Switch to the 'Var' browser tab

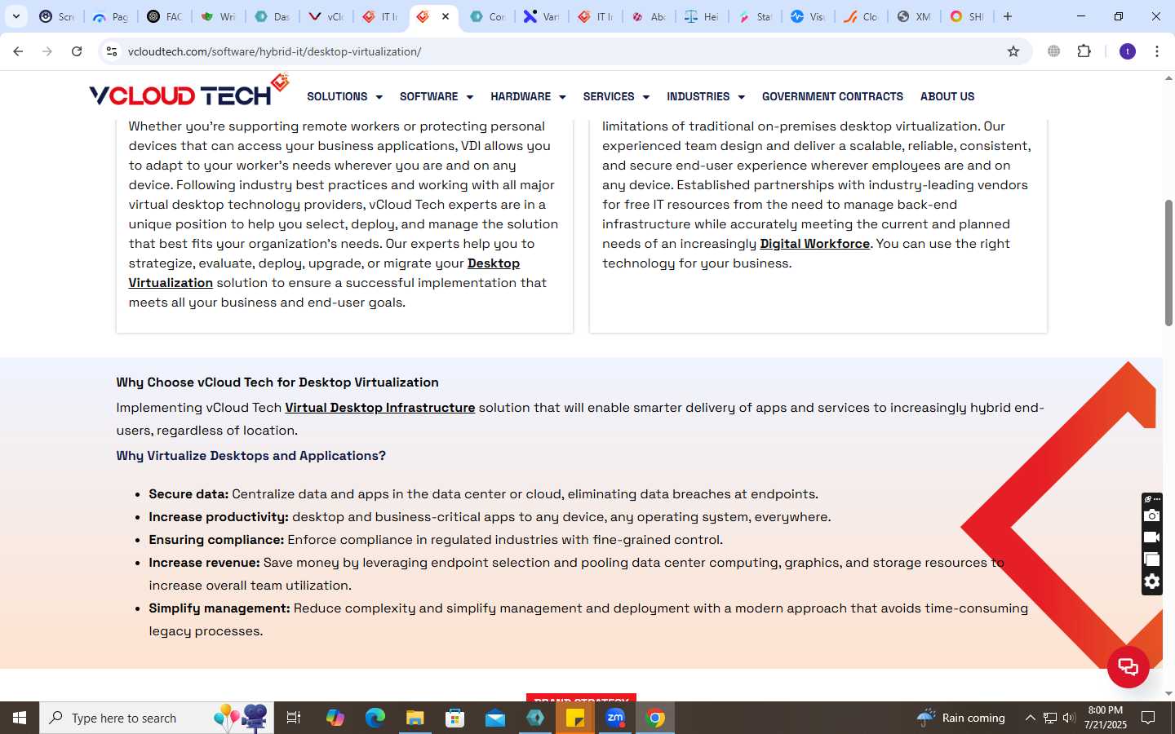coord(541,16)
